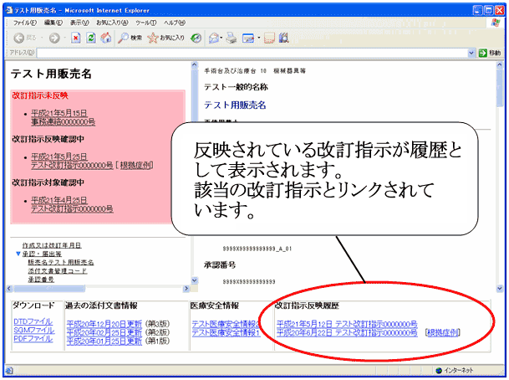Click left pane scroll-up arrow
509x380 pixels.
[x=194, y=64]
